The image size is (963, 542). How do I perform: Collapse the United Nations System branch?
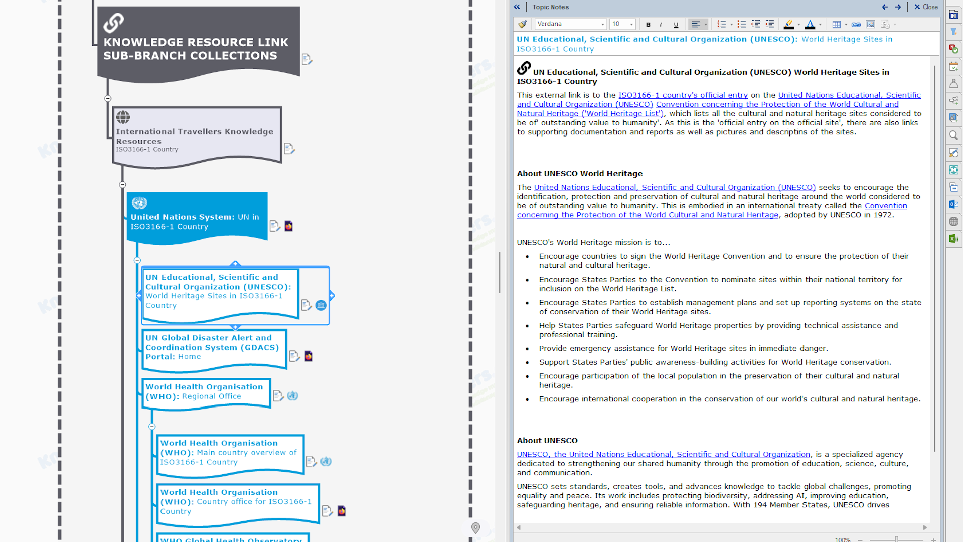[137, 260]
